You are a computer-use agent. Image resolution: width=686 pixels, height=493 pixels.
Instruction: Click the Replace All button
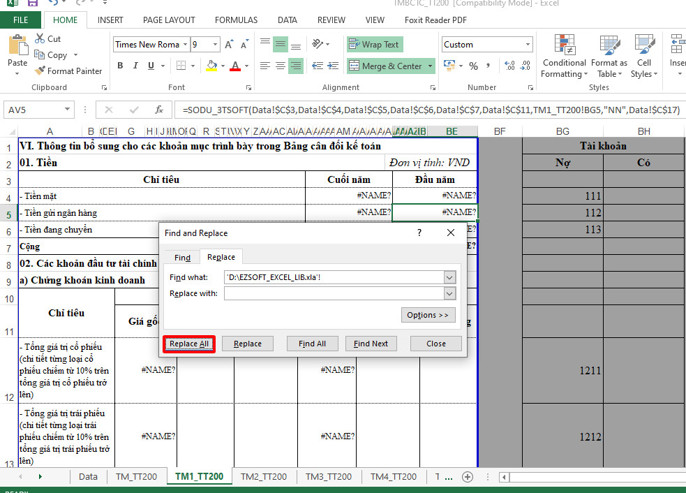(x=189, y=344)
